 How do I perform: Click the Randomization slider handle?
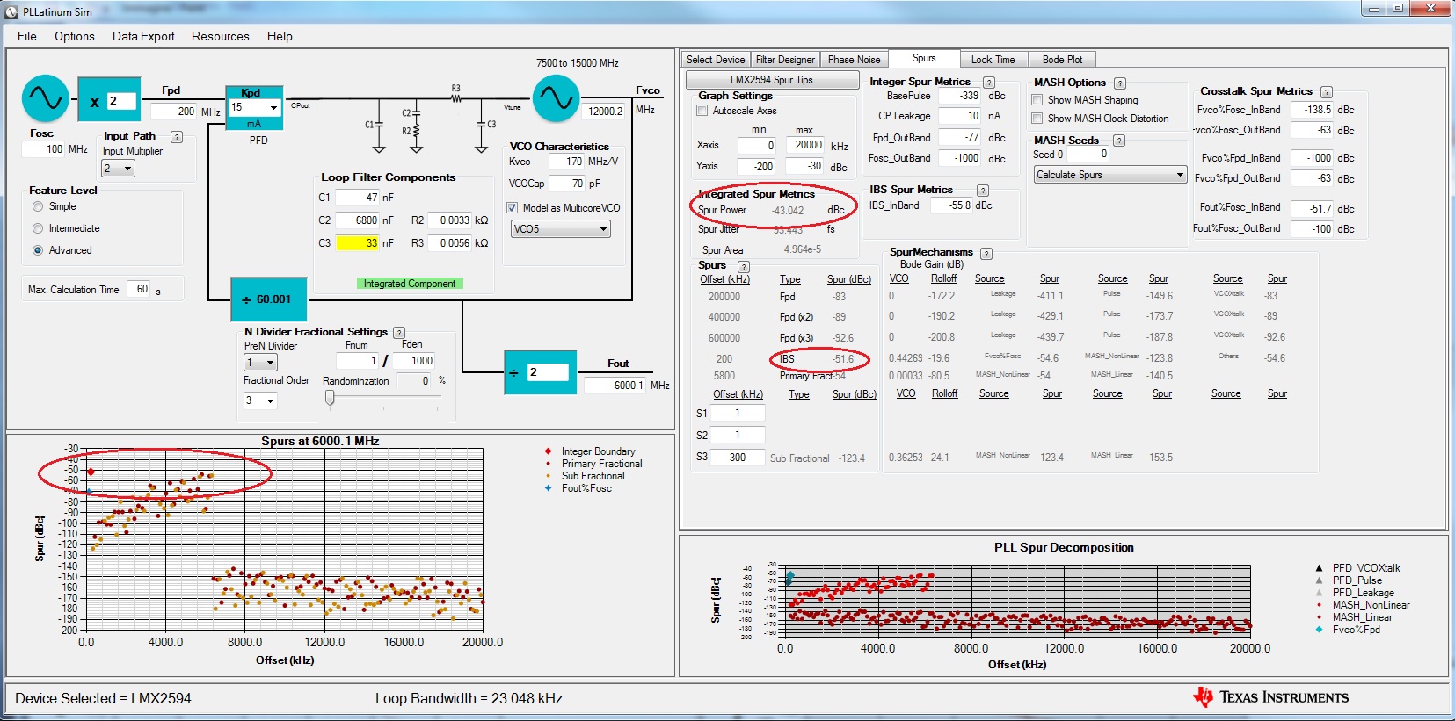(x=330, y=398)
